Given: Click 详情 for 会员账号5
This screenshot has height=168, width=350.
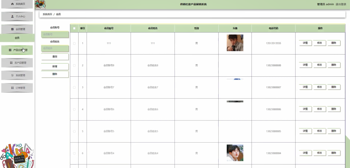Looking at the screenshot, I should (x=305, y=131).
